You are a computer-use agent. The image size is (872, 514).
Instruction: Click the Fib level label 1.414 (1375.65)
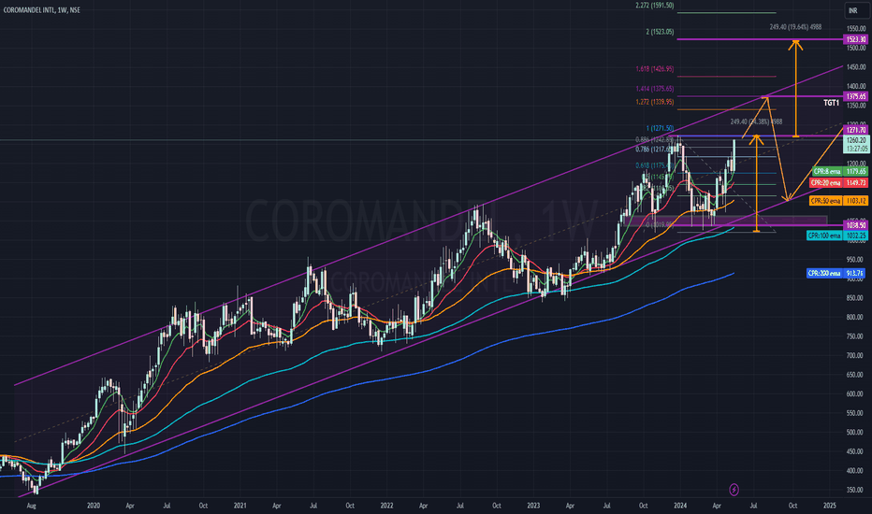coord(655,89)
